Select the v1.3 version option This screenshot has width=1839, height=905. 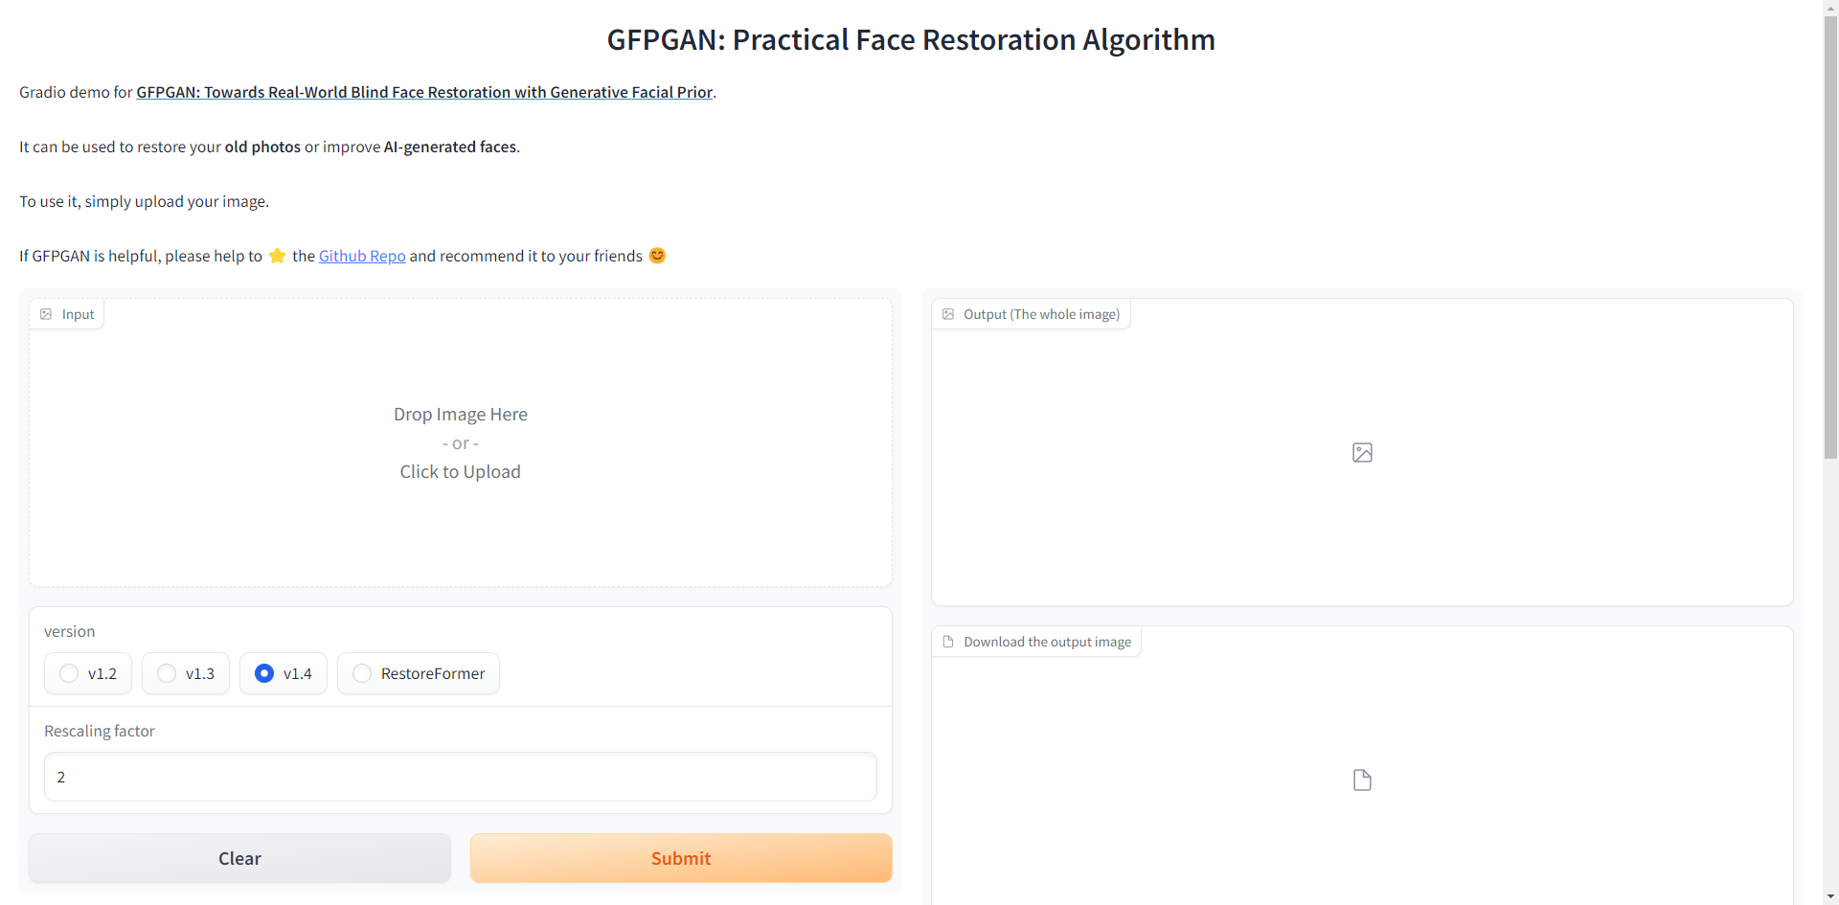coord(167,673)
